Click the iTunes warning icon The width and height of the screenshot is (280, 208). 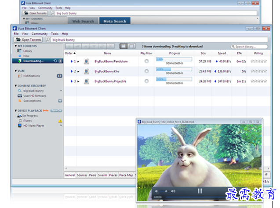point(60,121)
